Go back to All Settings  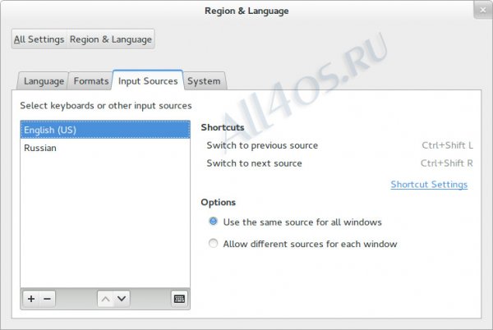(x=39, y=39)
